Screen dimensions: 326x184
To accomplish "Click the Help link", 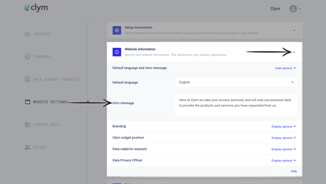I will tap(294, 171).
